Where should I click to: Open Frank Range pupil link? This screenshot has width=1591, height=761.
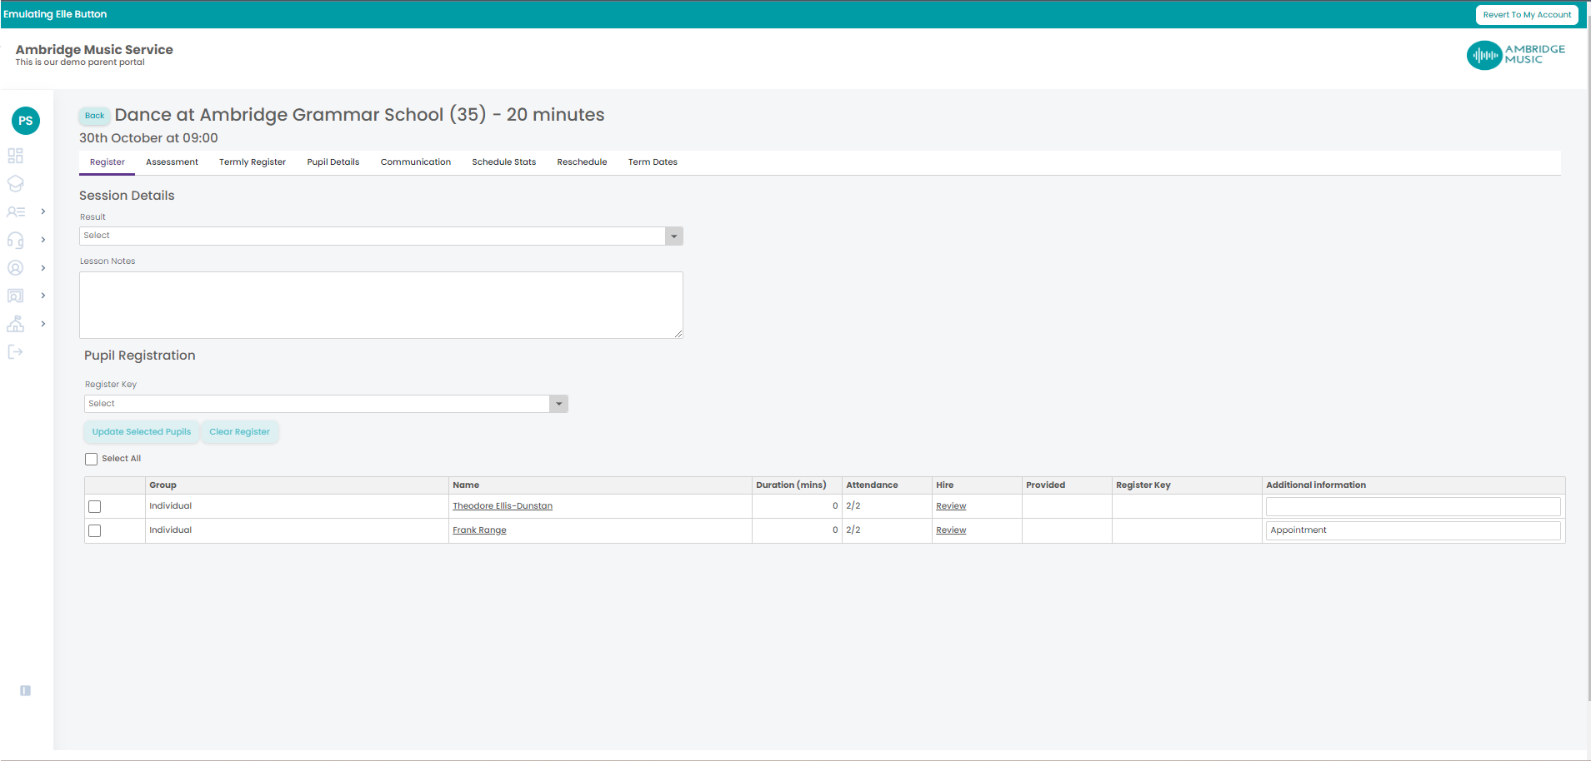479,530
